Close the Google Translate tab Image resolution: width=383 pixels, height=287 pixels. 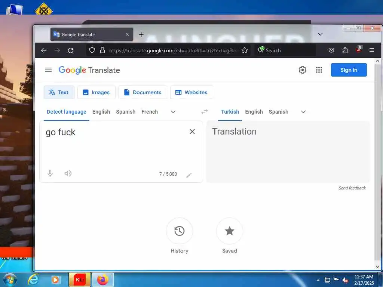click(x=127, y=34)
